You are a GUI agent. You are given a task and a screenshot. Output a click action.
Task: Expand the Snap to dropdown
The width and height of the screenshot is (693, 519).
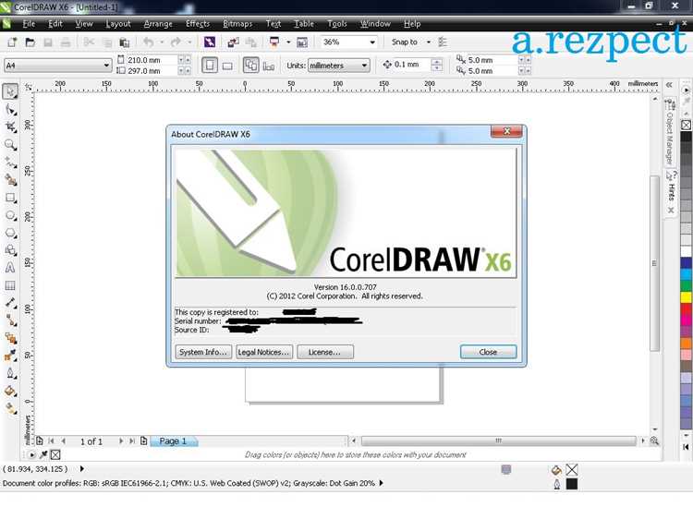coord(428,42)
